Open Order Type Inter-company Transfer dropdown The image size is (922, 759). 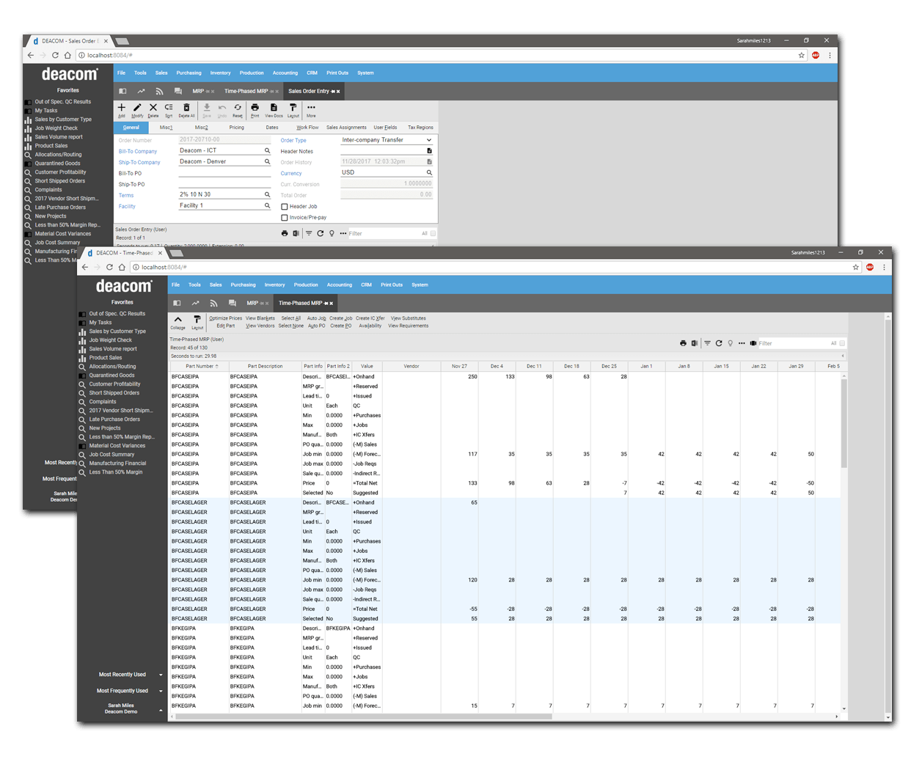pyautogui.click(x=387, y=140)
